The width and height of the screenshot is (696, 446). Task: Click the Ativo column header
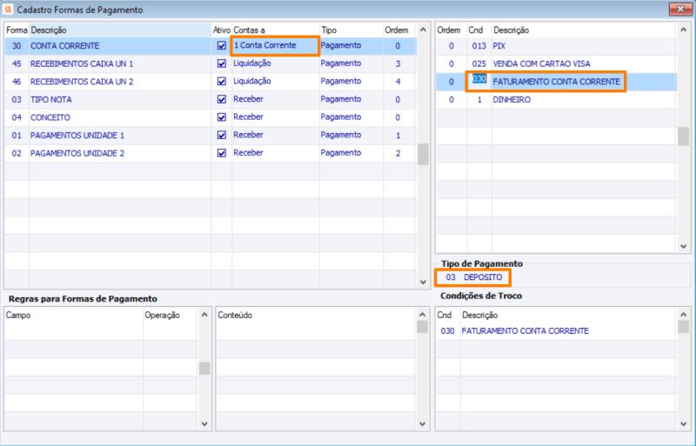(222, 30)
